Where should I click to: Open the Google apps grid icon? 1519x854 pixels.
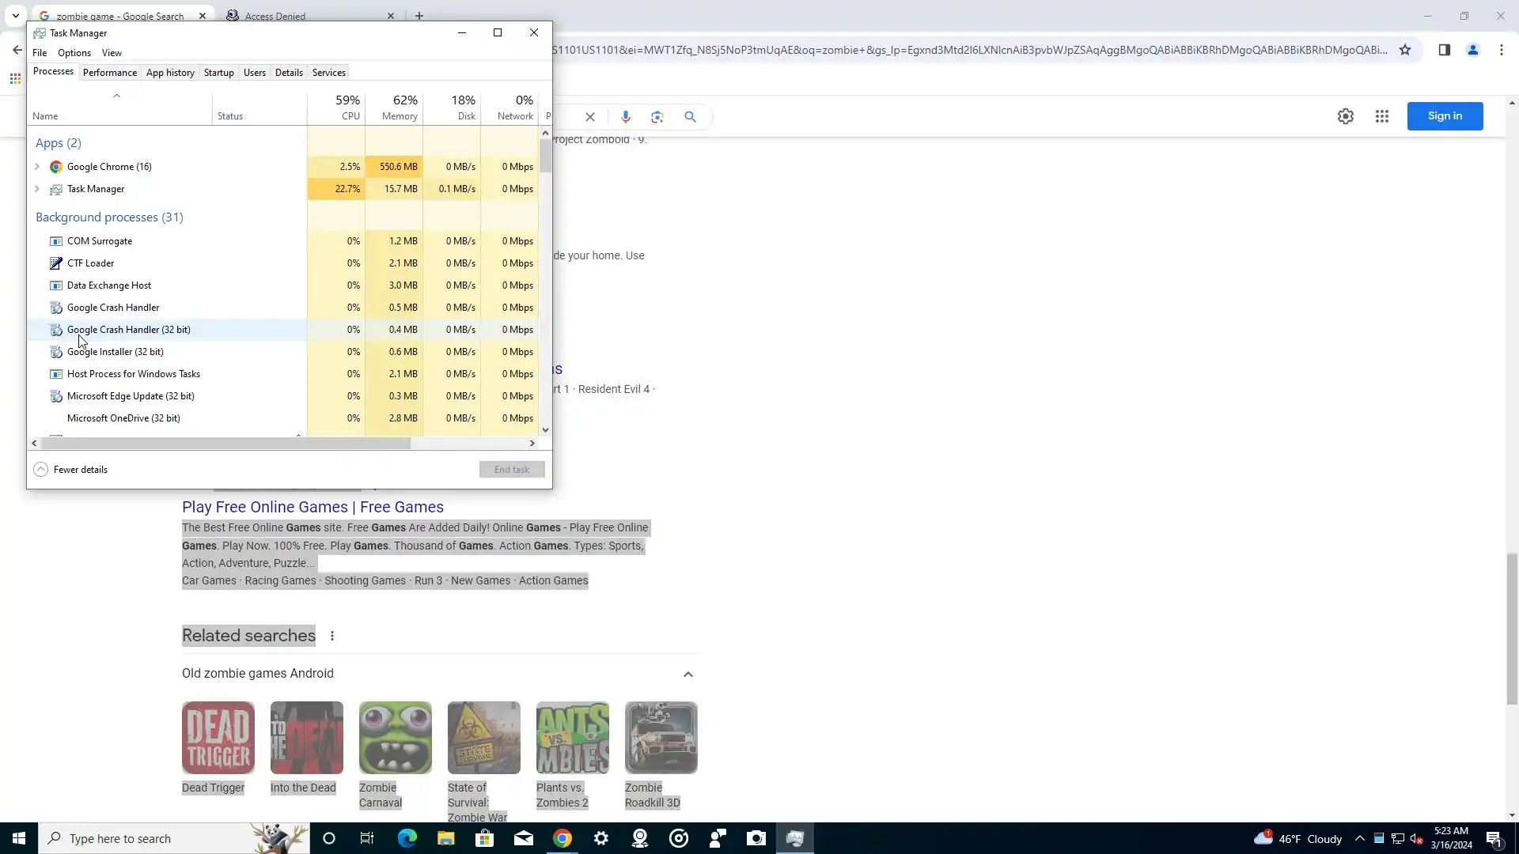(x=1381, y=116)
